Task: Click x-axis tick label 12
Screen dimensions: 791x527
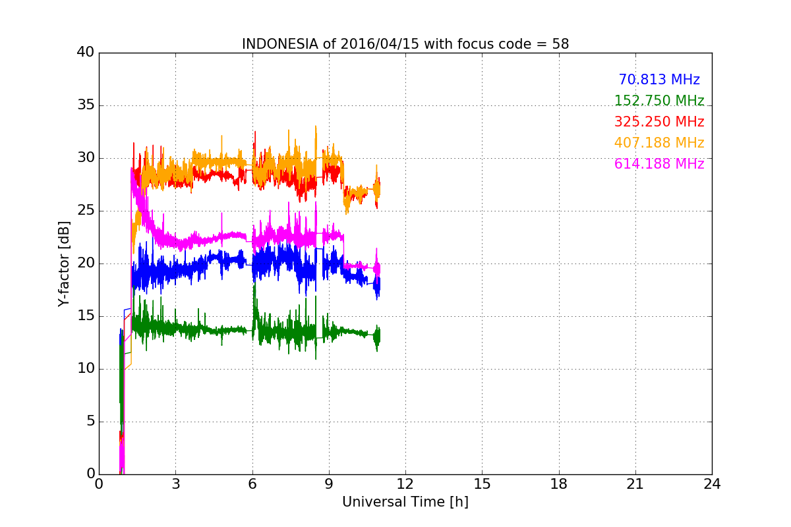Action: tap(405, 484)
